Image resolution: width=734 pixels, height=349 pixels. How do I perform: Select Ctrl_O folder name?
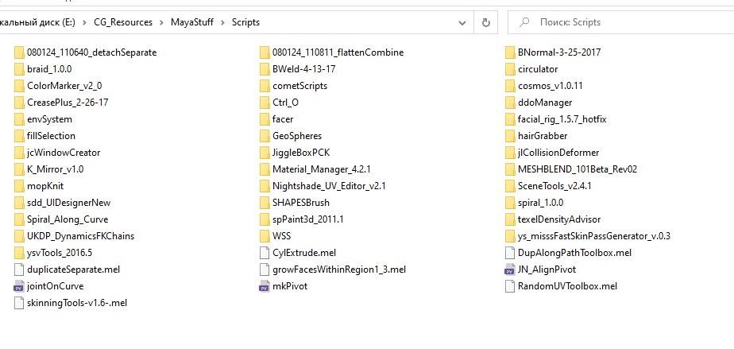285,103
